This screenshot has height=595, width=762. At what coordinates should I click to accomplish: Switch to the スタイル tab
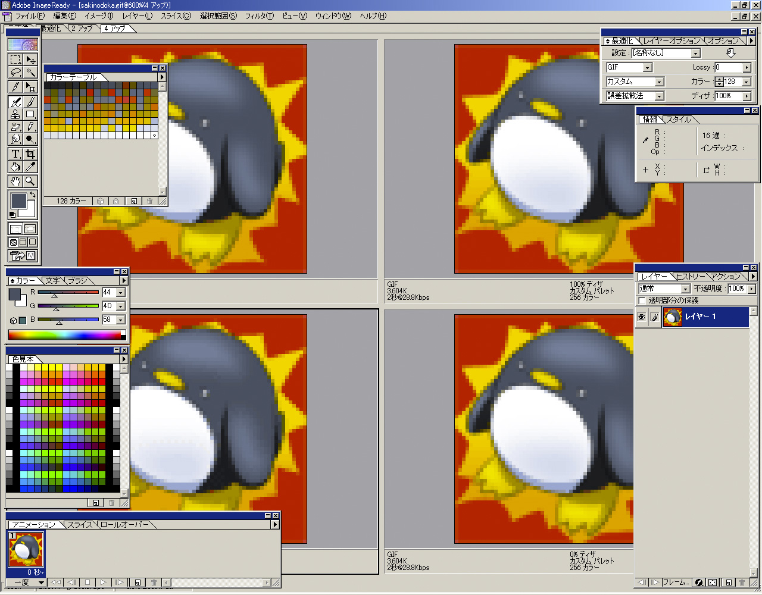[x=679, y=120]
